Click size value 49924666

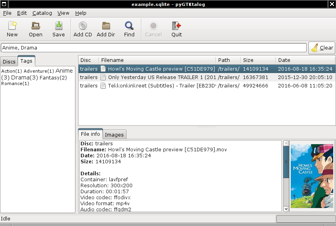pyautogui.click(x=256, y=86)
